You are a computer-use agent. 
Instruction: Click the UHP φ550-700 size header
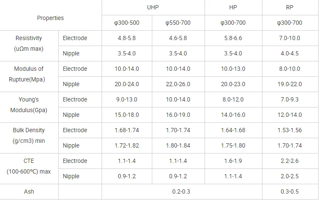click(178, 23)
